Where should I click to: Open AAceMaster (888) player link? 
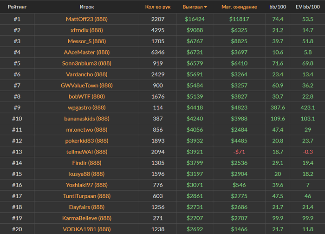point(86,53)
